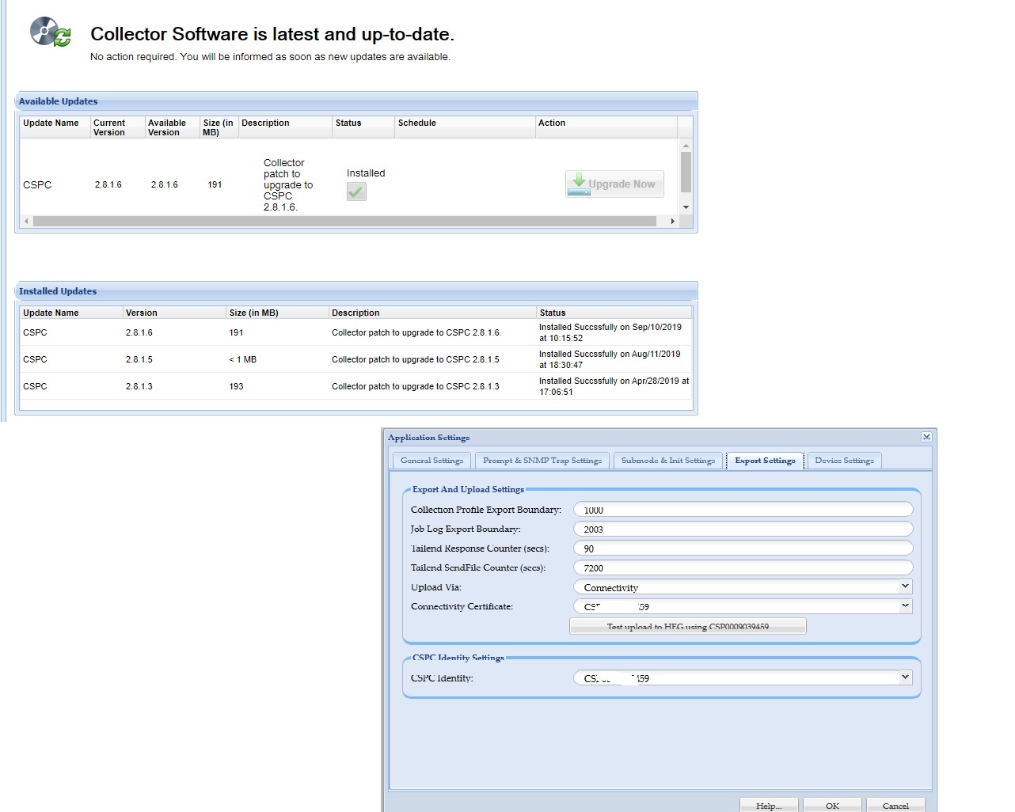Image resolution: width=1015 pixels, height=812 pixels.
Task: Open the Device Settings tab
Action: pyautogui.click(x=844, y=461)
